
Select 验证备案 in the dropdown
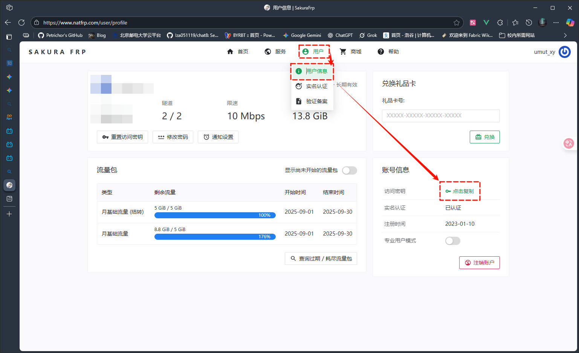pos(312,101)
